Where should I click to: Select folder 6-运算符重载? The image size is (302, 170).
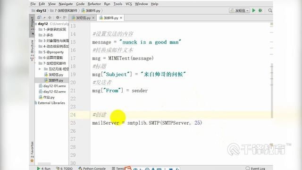click(x=51, y=58)
